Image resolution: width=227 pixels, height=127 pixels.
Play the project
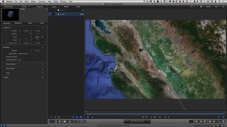point(155,117)
